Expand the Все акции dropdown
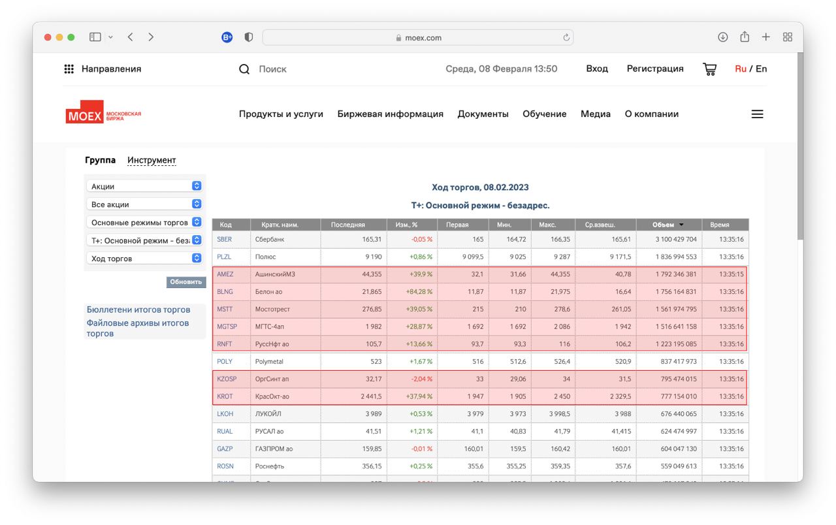This screenshot has height=525, width=836. pos(144,204)
